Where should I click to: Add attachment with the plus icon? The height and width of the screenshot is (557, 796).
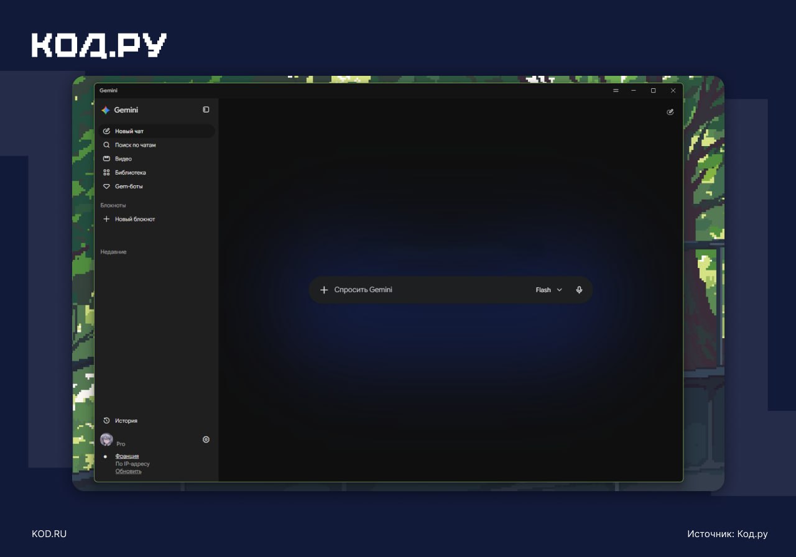[323, 290]
